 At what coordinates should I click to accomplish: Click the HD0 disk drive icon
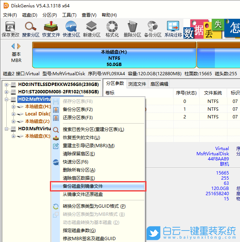click(x=13, y=84)
